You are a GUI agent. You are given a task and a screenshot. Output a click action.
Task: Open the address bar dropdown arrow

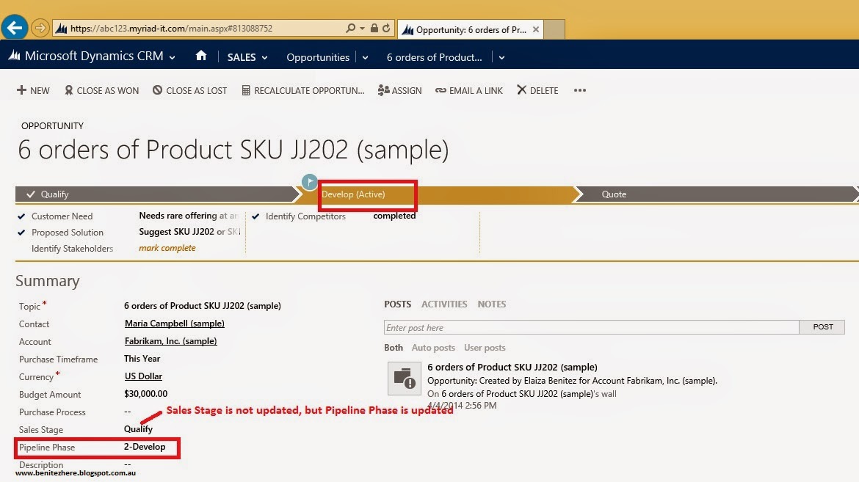click(x=362, y=29)
